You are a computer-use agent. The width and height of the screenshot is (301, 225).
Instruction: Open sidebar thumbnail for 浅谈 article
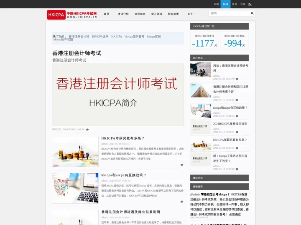coord(201,70)
